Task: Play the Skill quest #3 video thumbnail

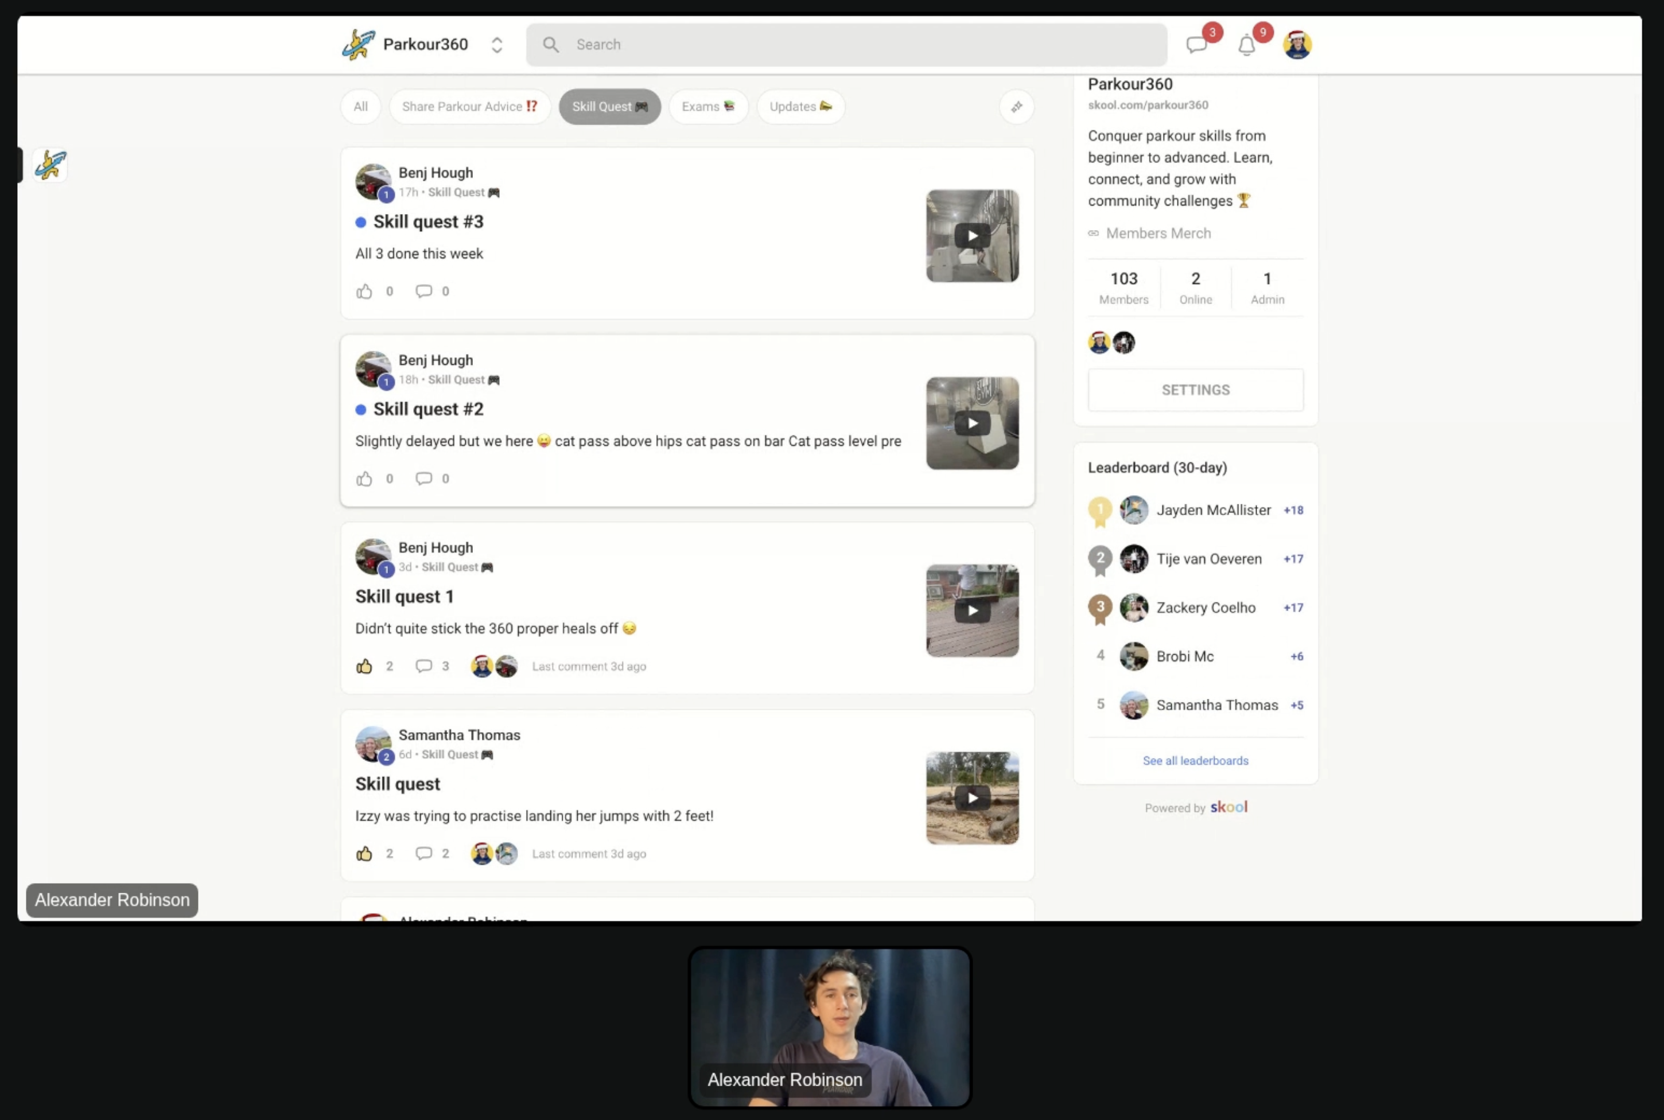Action: [972, 236]
